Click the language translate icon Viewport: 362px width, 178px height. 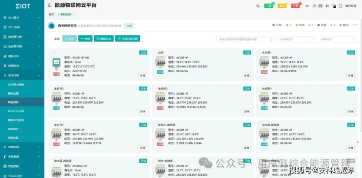(x=334, y=6)
